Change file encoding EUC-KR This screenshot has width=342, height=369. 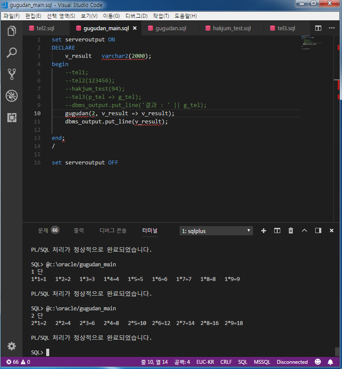(x=205, y=362)
